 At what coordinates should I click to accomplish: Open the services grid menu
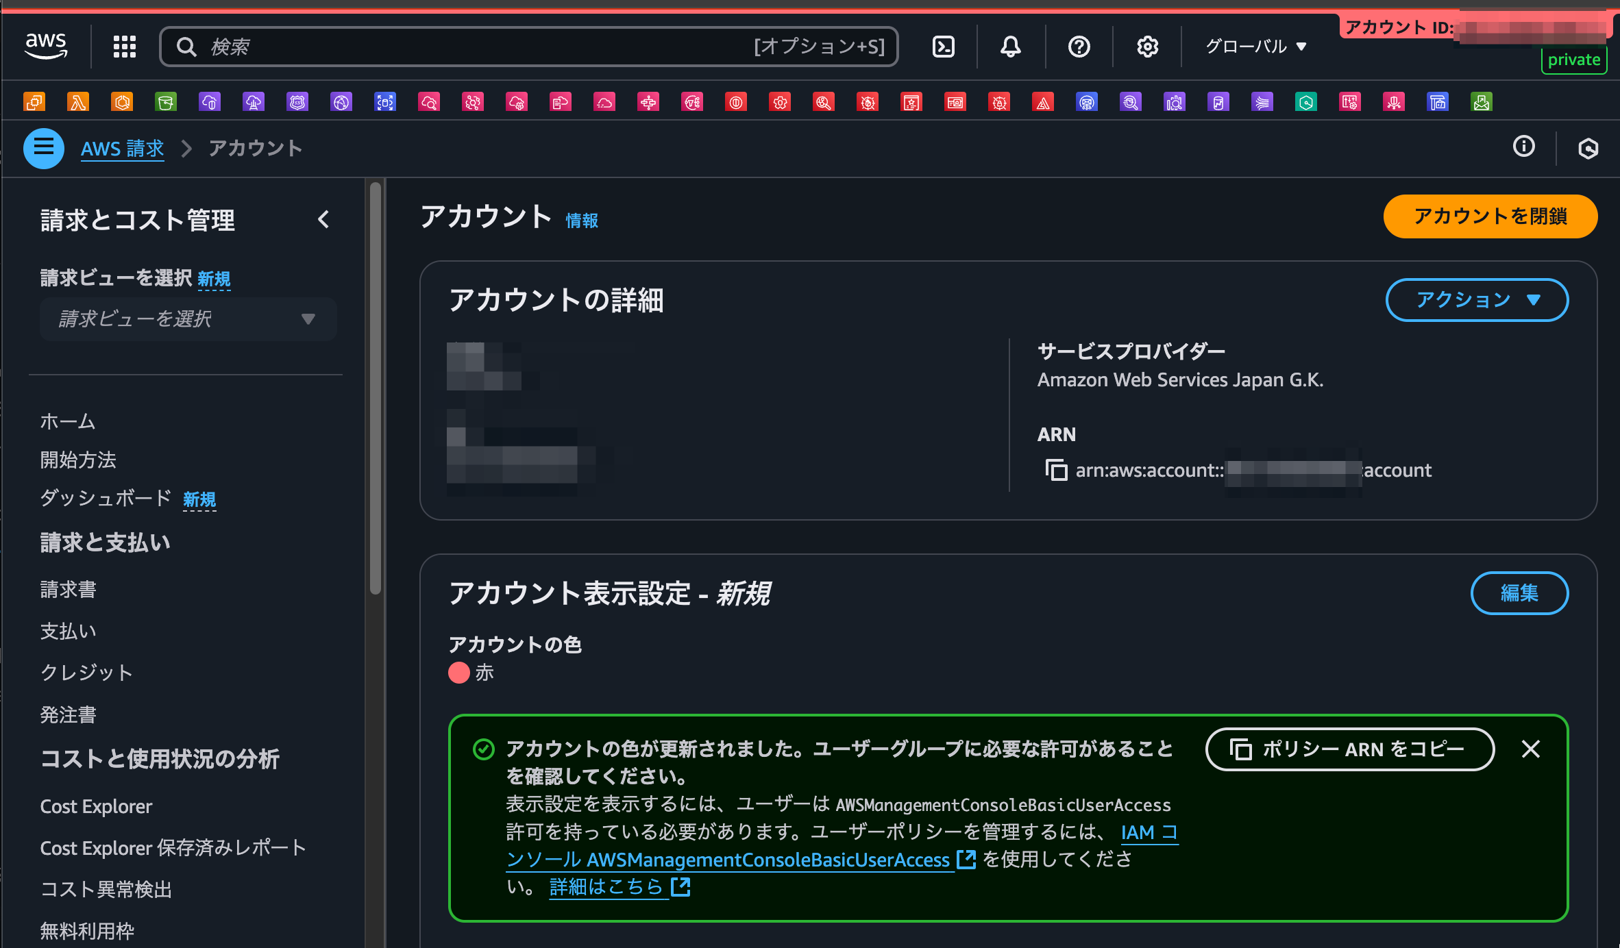pos(124,47)
